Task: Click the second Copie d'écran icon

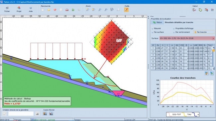Action: pyautogui.click(x=51, y=114)
